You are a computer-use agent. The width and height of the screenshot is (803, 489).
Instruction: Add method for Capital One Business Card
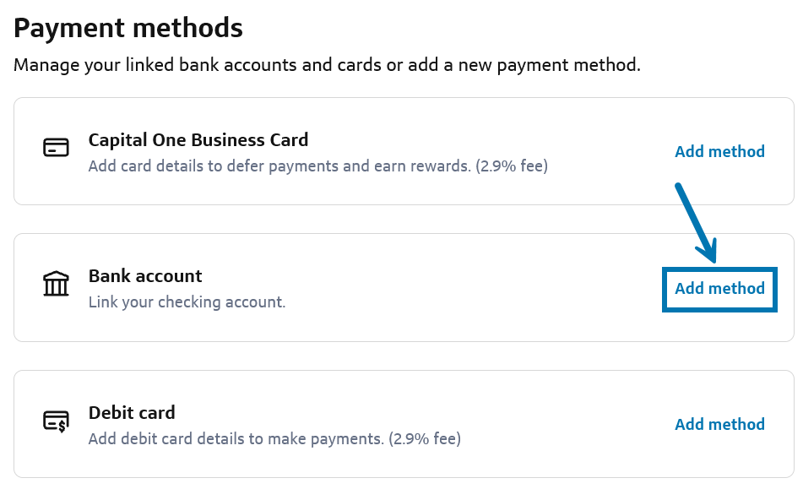coord(719,152)
